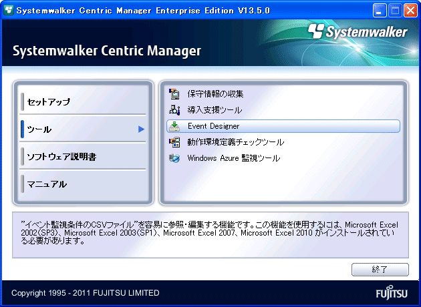Click the Copyright 1995 - 2011 FUJITSU LIMITED text
Viewport: 421px width, 307px height.
point(86,293)
